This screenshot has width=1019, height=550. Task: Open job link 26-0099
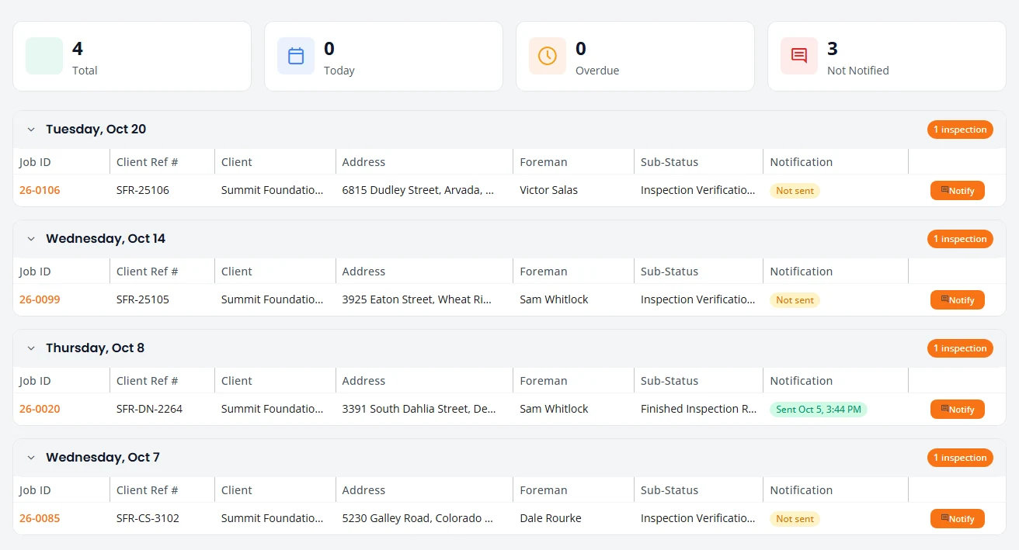point(40,299)
